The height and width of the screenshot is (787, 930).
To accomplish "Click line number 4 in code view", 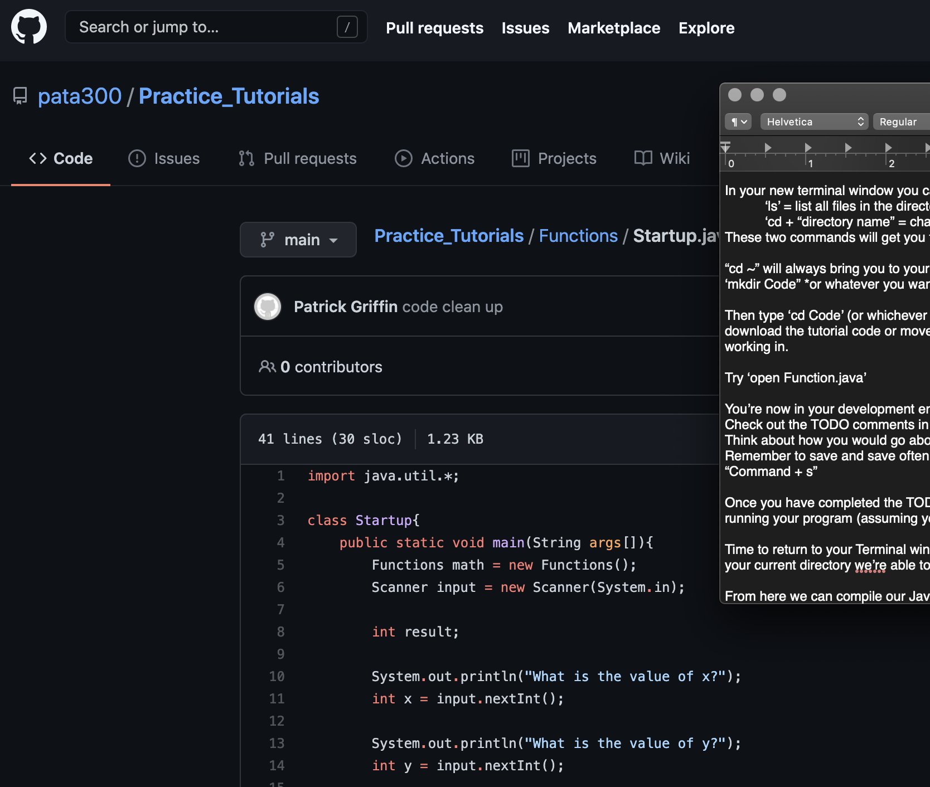I will click(x=280, y=542).
